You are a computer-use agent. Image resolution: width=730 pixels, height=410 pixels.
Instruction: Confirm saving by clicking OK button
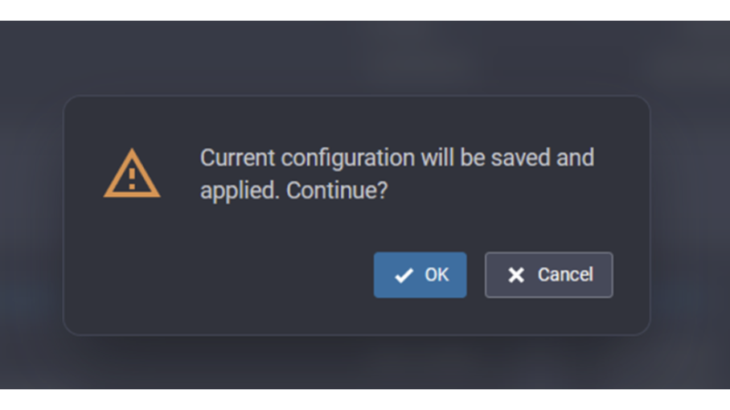click(x=420, y=275)
